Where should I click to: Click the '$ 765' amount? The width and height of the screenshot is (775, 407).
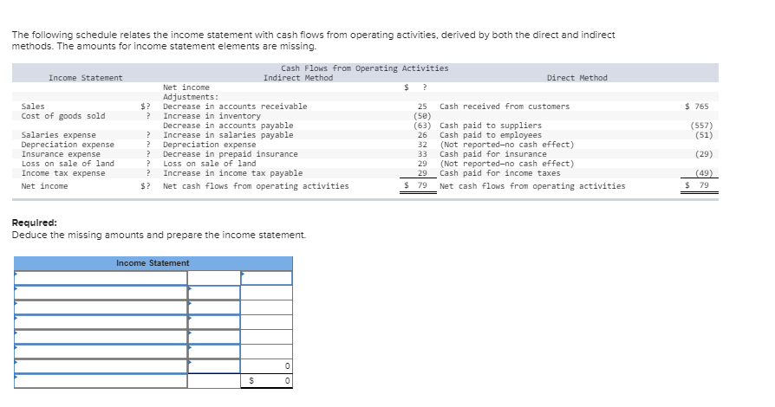point(697,107)
